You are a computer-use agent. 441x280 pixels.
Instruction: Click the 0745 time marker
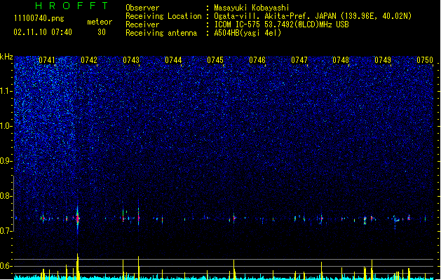click(x=215, y=60)
